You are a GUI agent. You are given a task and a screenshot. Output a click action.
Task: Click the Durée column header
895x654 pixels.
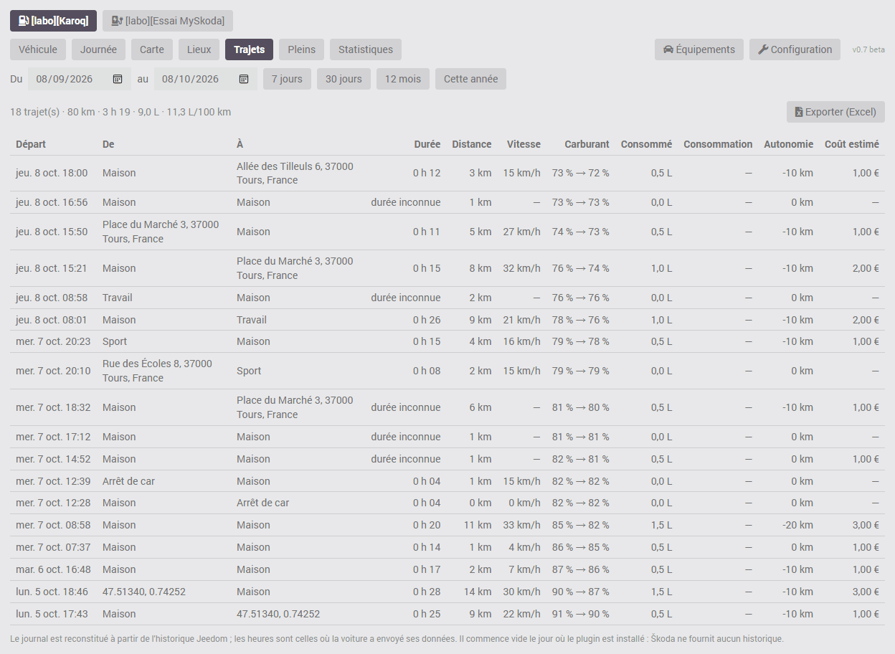coord(427,144)
